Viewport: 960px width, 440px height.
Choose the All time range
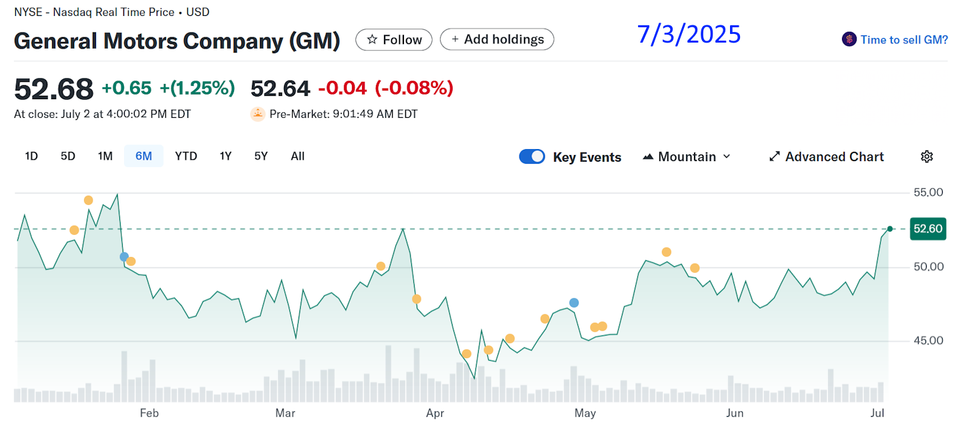coord(297,156)
